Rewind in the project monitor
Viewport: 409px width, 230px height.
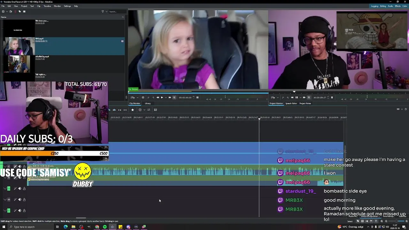292,97
